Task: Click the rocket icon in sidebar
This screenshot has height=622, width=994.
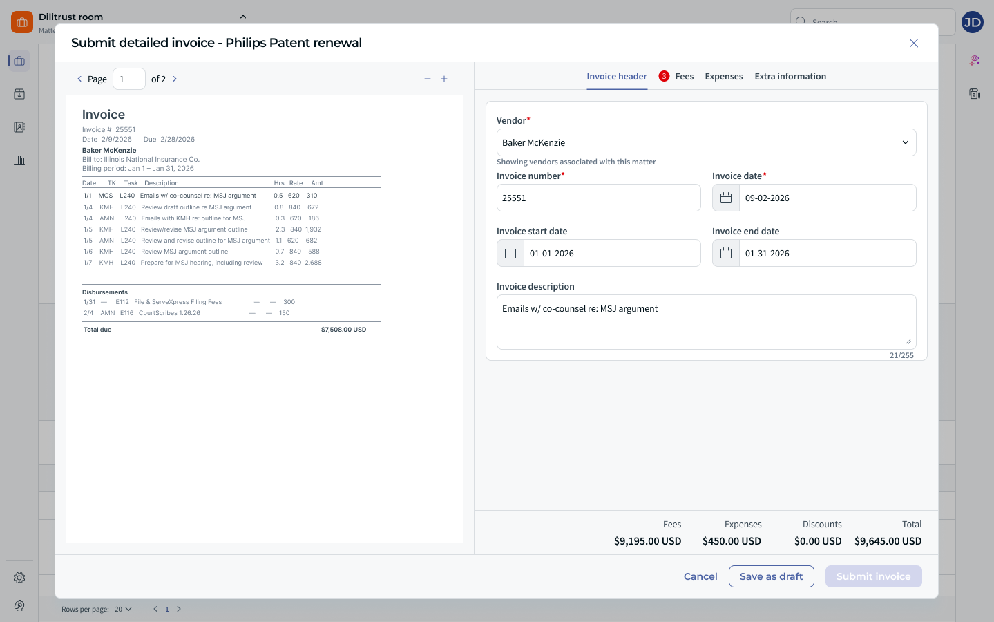Action: 19,605
